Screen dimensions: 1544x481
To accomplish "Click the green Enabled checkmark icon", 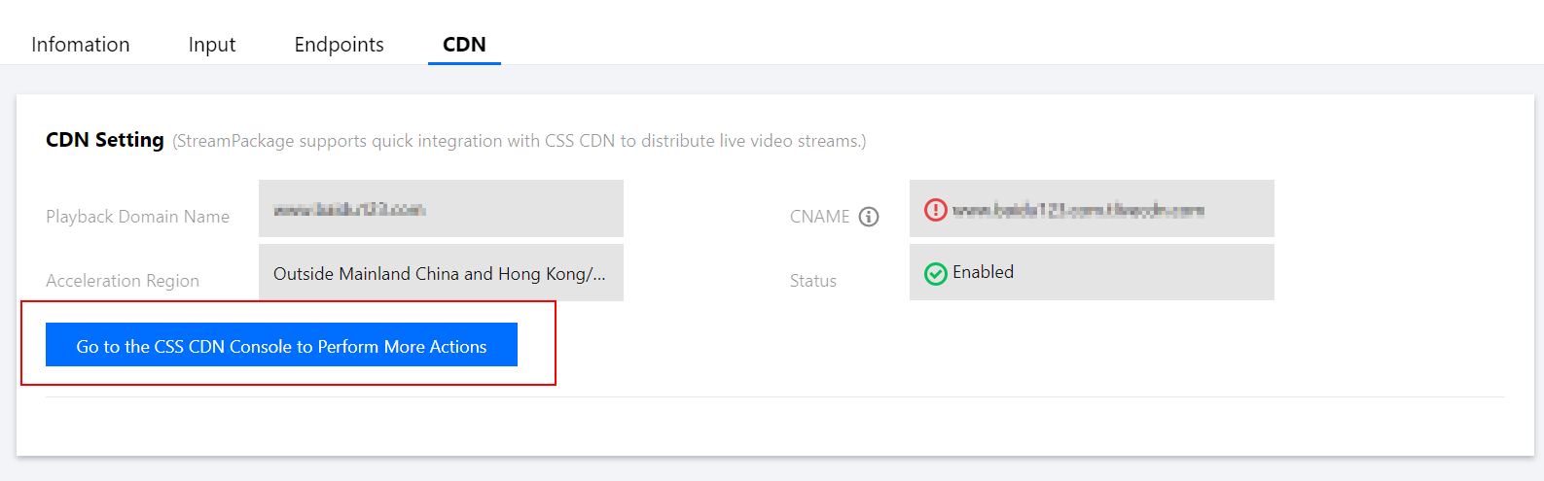I will click(935, 274).
